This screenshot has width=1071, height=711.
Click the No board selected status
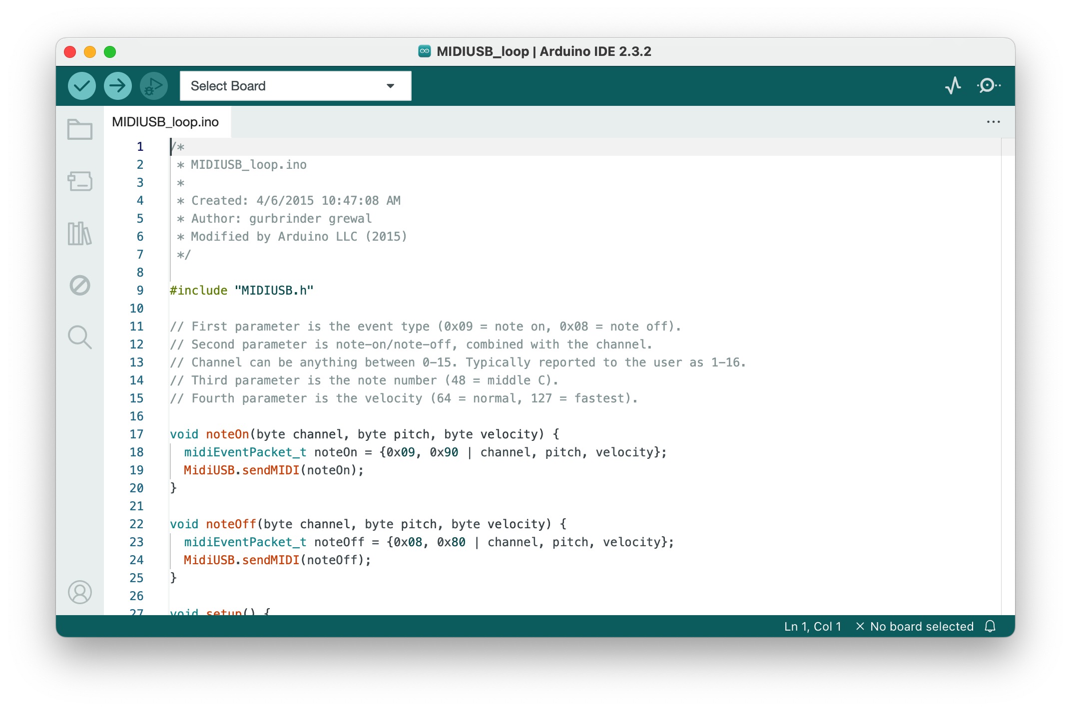tap(915, 626)
